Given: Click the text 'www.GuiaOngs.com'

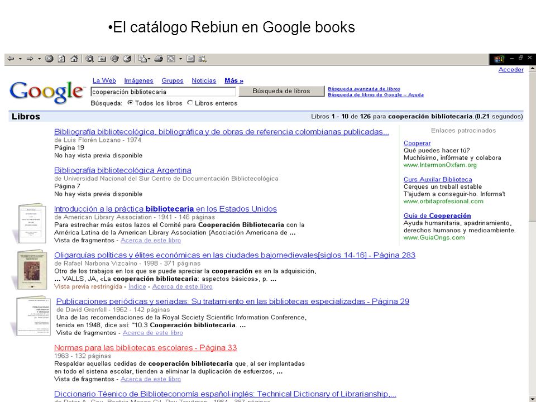Looking at the screenshot, I should [x=434, y=238].
